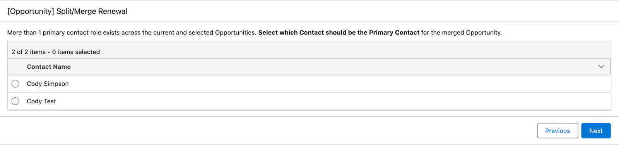This screenshot has width=619, height=145.
Task: Click the Contact Name column header
Action: (49, 67)
